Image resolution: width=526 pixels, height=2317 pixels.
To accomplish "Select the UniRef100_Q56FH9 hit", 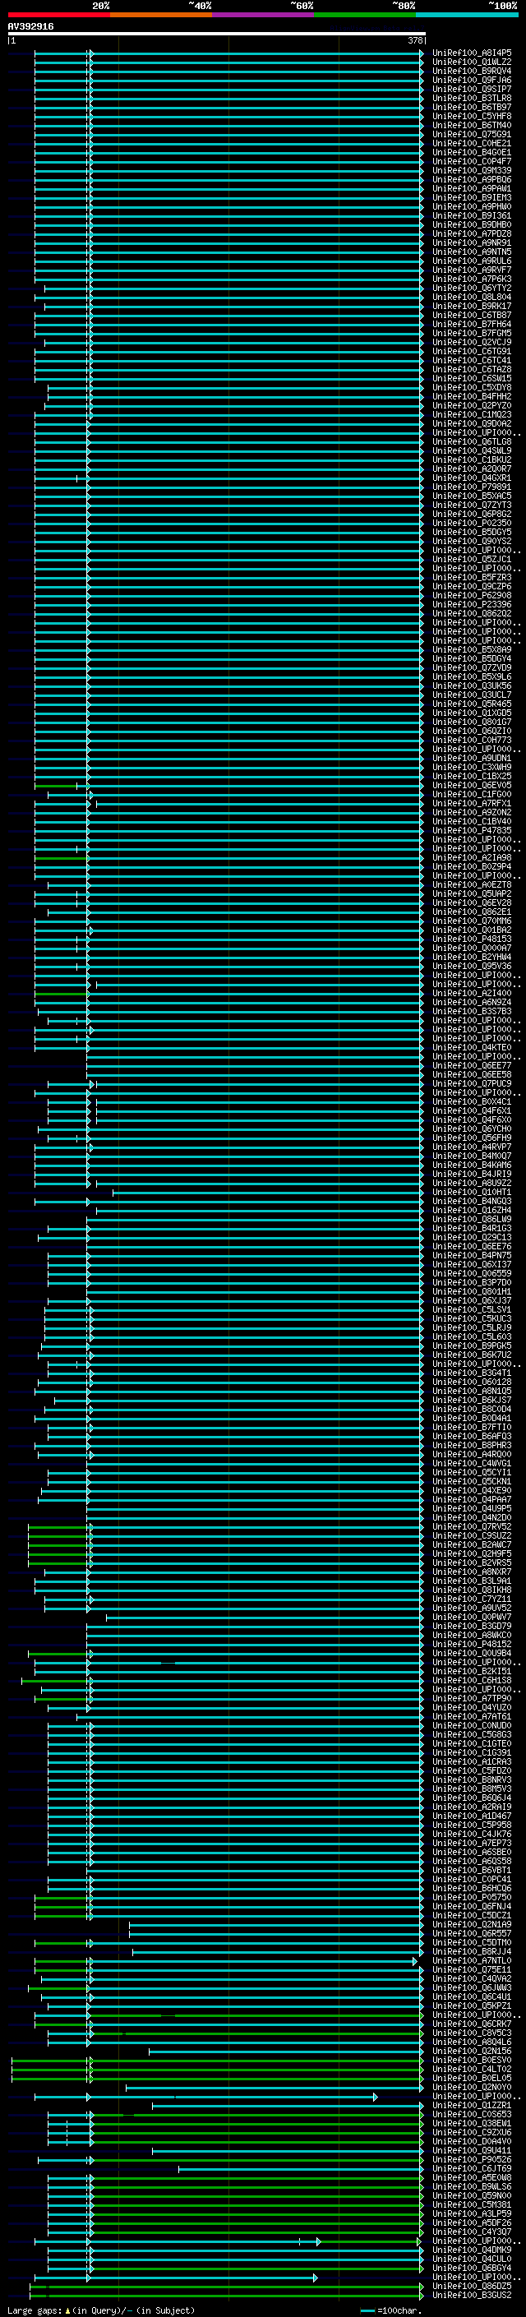I will click(472, 1138).
